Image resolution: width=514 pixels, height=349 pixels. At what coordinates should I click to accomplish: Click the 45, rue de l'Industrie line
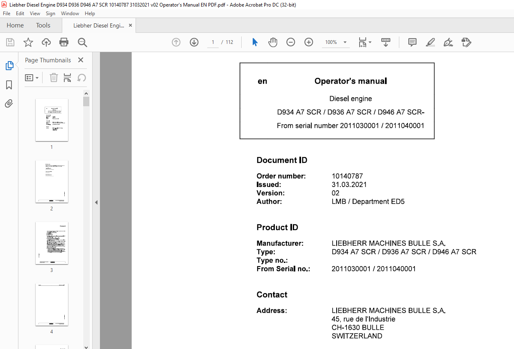(x=364, y=319)
